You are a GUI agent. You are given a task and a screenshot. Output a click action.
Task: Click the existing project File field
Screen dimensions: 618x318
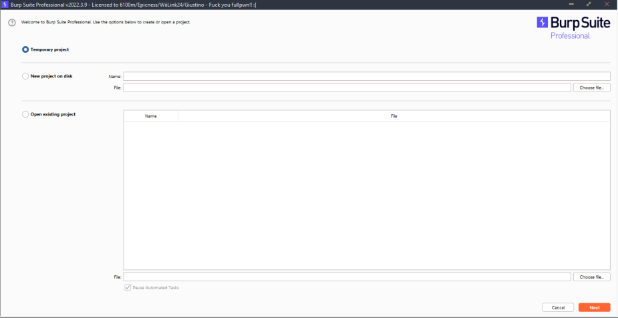[x=347, y=277]
